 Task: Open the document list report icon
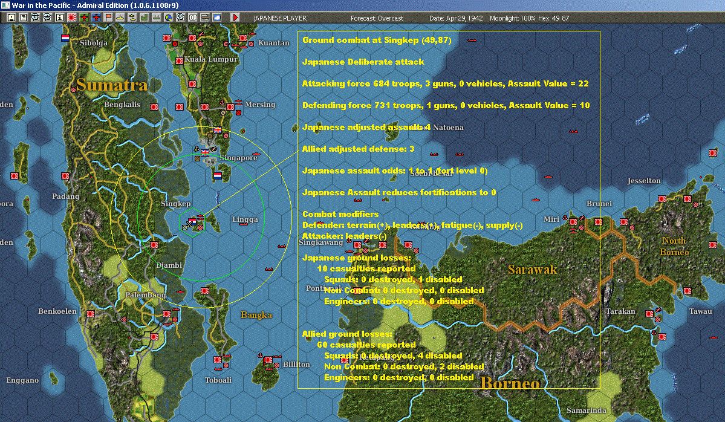24,18
